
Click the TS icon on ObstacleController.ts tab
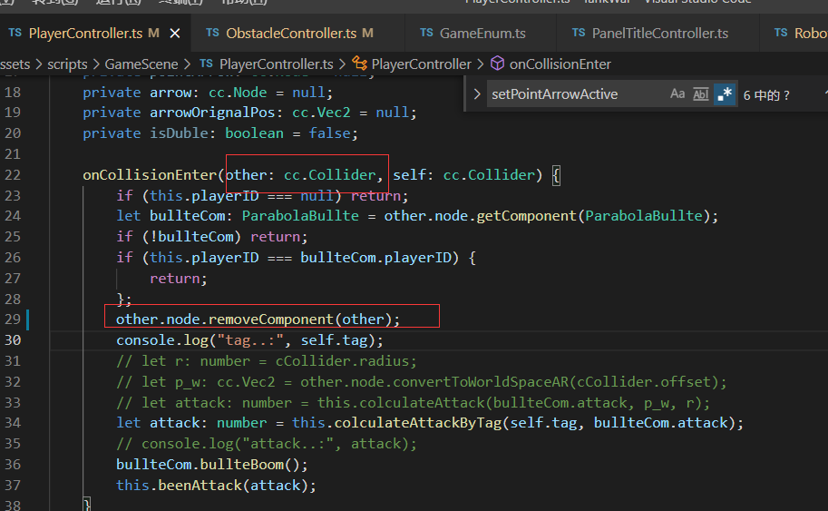(212, 33)
